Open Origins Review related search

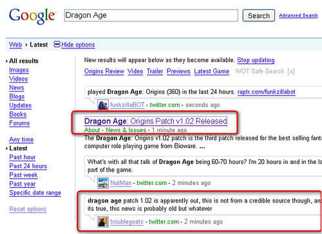104,72
